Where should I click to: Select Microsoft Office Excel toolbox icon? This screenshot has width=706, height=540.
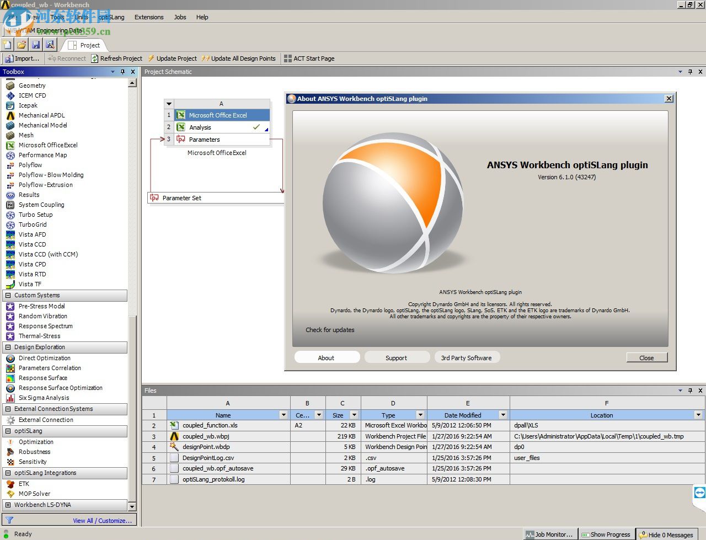[x=10, y=145]
